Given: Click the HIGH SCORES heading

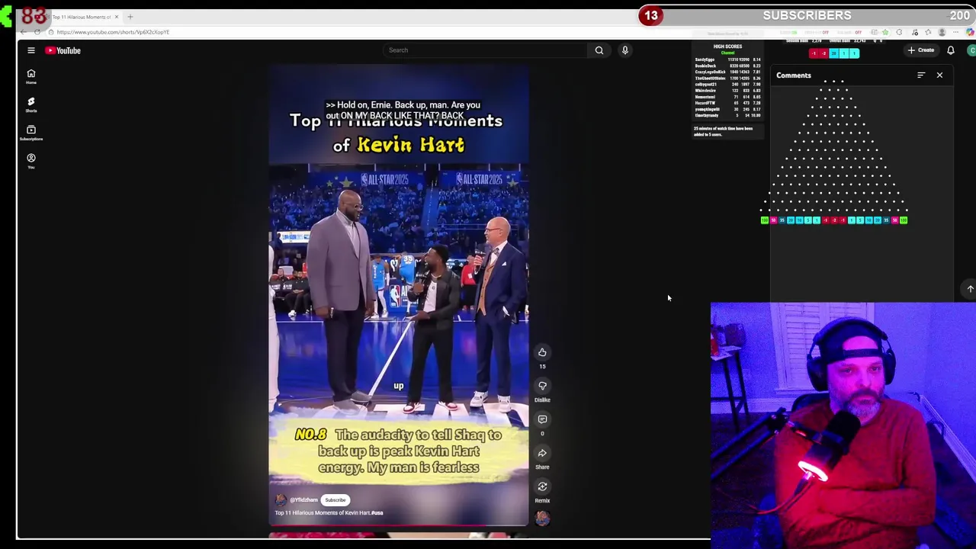Looking at the screenshot, I should pyautogui.click(x=727, y=47).
